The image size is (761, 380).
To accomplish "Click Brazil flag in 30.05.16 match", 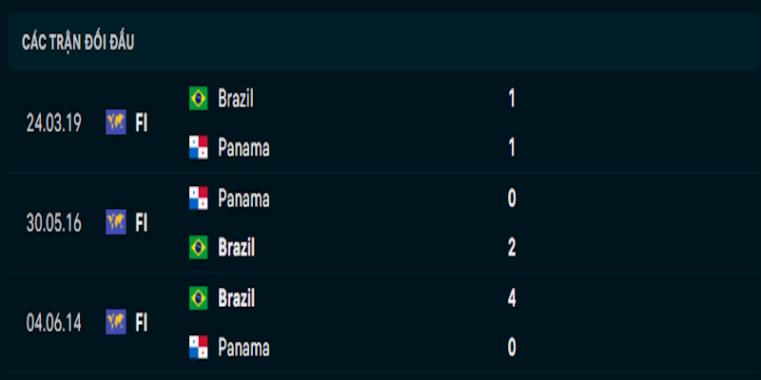I will click(198, 247).
